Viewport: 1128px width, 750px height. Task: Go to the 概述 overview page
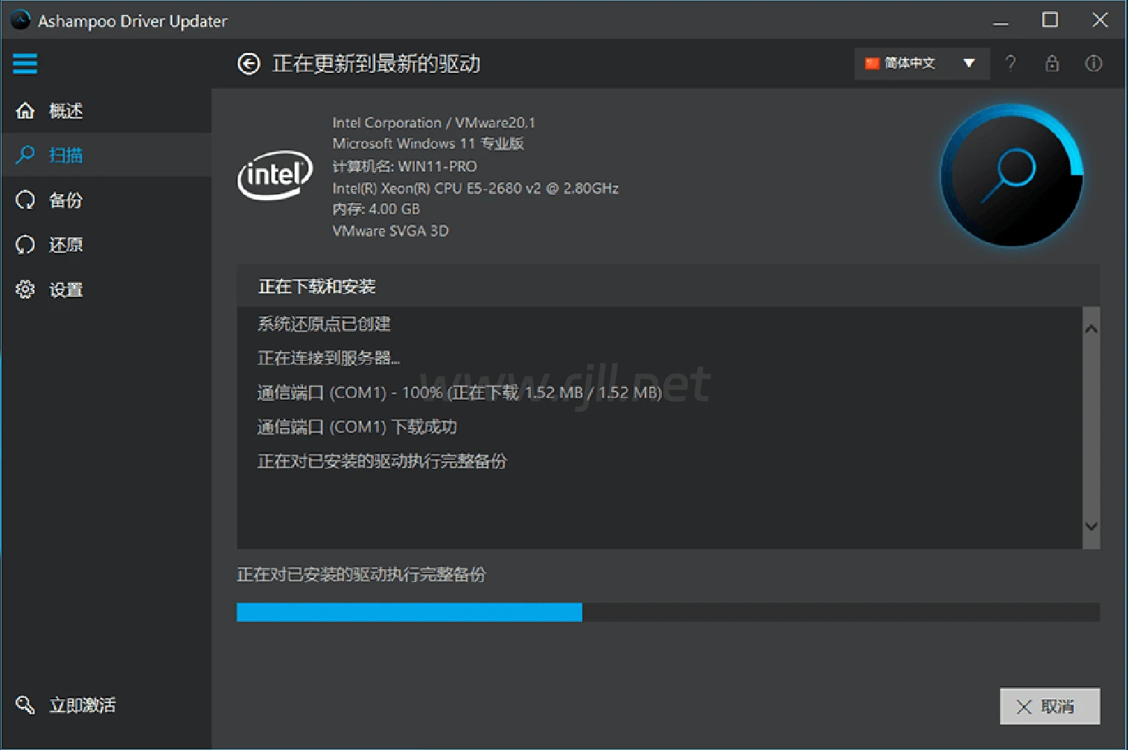click(x=66, y=111)
